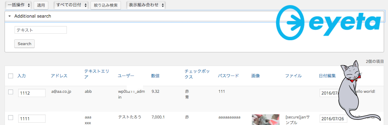
Task: Focus the テキスト search text field
Action: [41, 30]
